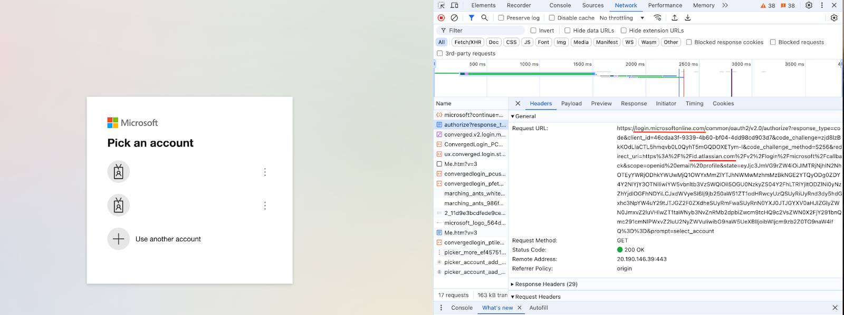The image size is (844, 315).
Task: Stop recording network log red button
Action: [442, 18]
